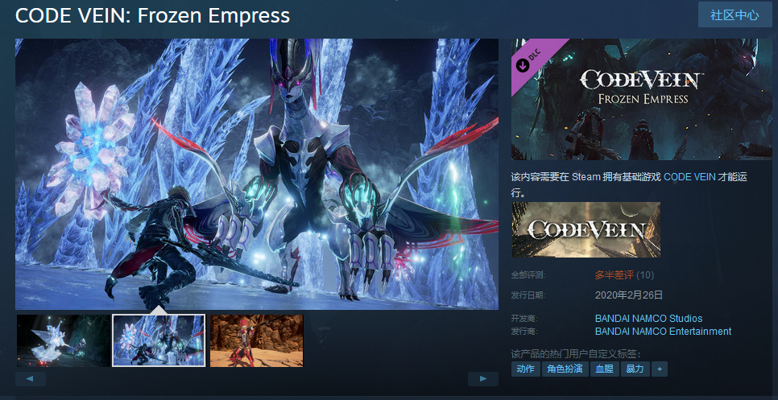Image resolution: width=778 pixels, height=400 pixels.
Task: Select the orange desert character thumbnail
Action: [x=257, y=340]
